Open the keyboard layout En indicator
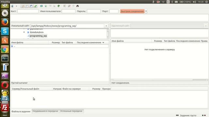Viewport: 209px width, 117px height. click(168, 2)
